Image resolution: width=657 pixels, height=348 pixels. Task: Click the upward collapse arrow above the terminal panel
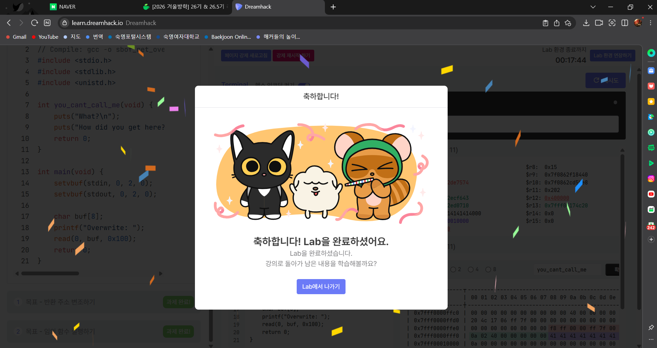pos(210,49)
